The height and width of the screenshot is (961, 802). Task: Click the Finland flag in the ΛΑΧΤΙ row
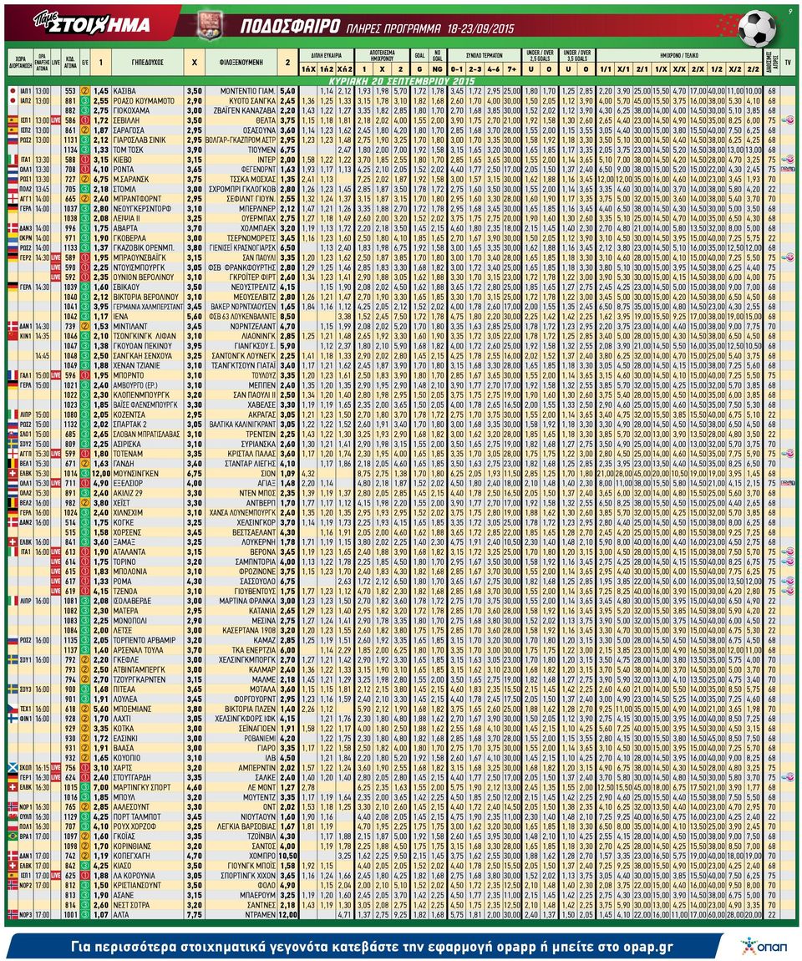(x=13, y=719)
